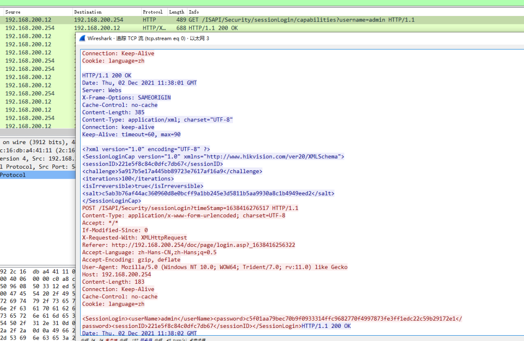The width and height of the screenshot is (524, 341).
Task: Click the 'X-Requested-With: XMLHttpRequest' line
Action: coord(134,238)
